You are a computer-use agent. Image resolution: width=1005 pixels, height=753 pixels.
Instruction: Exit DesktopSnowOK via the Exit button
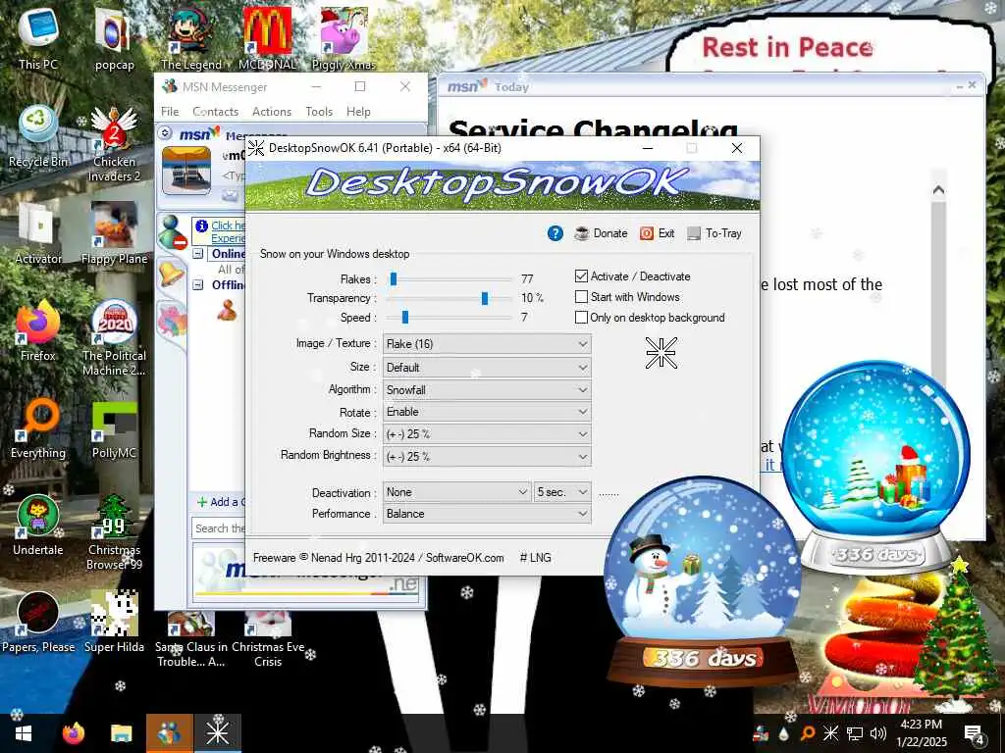pos(657,233)
